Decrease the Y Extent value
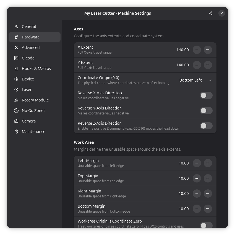The width and height of the screenshot is (235, 235). (197, 65)
